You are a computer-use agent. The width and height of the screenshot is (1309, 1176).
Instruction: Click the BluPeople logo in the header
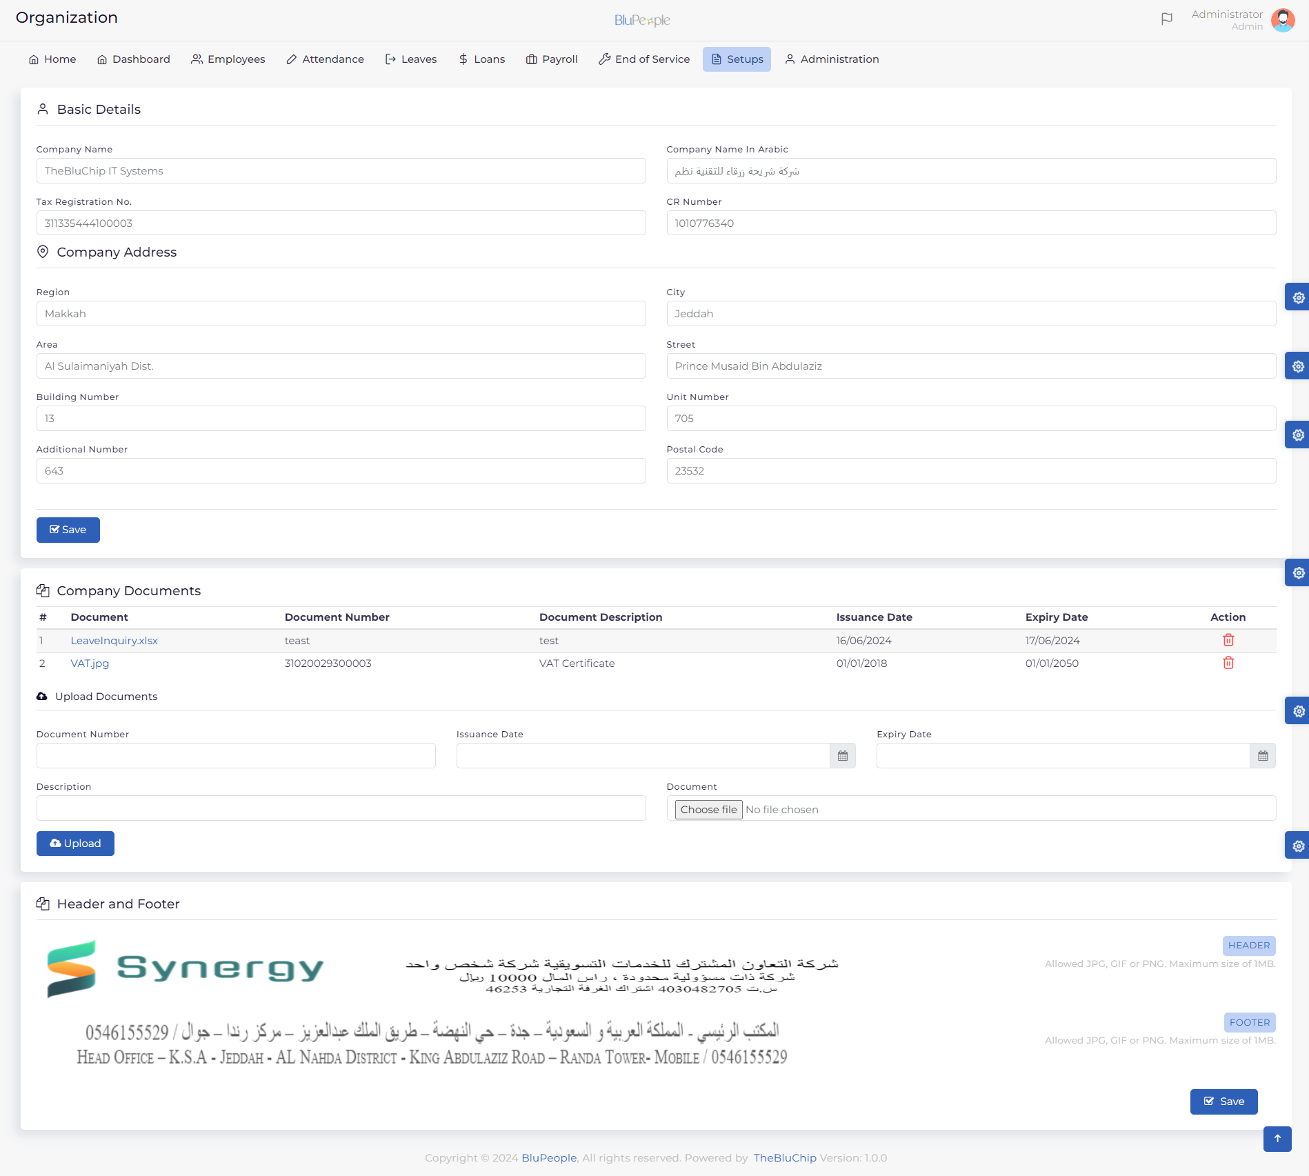point(642,19)
